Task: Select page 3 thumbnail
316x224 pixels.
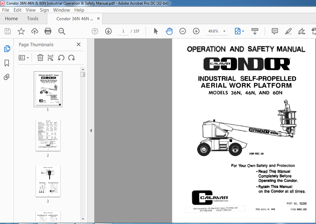Action: (48, 181)
